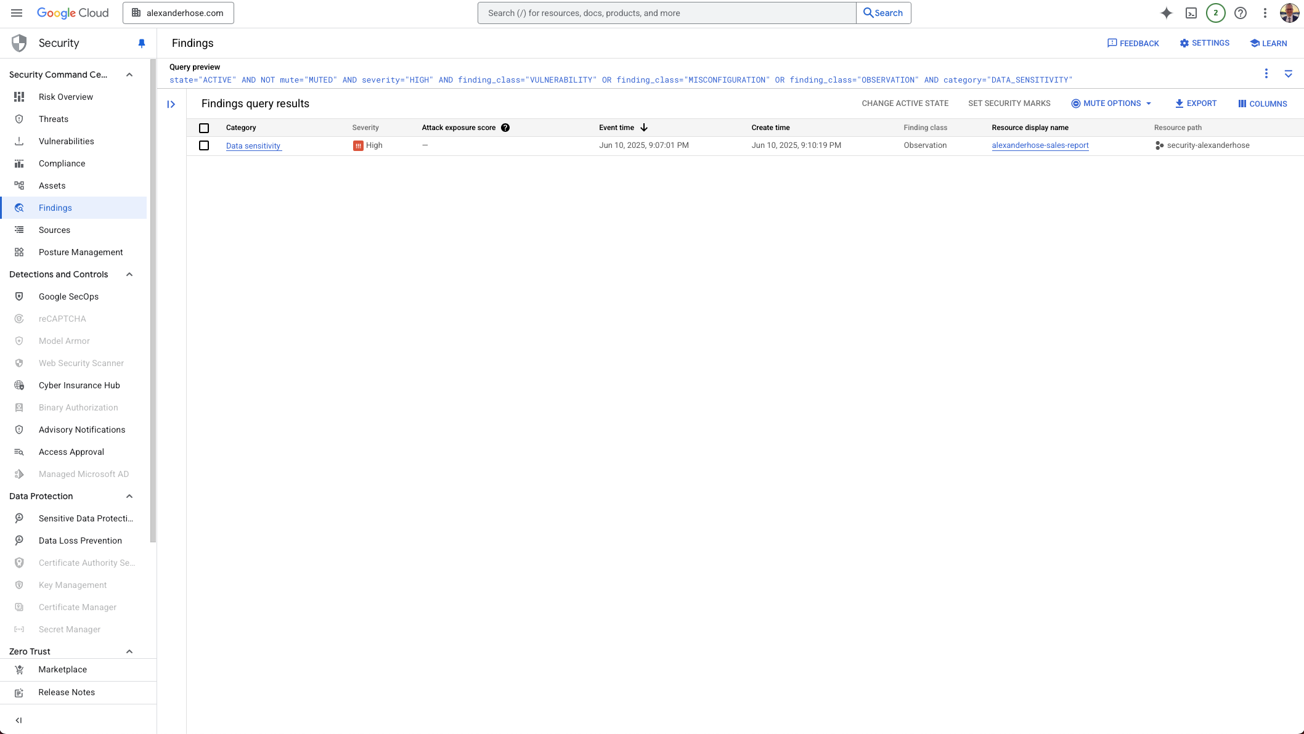
Task: Check the Data sensitivity finding row
Action: (204, 145)
